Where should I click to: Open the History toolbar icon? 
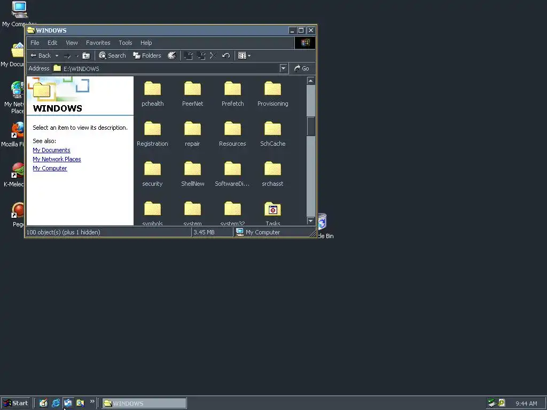[x=172, y=56]
